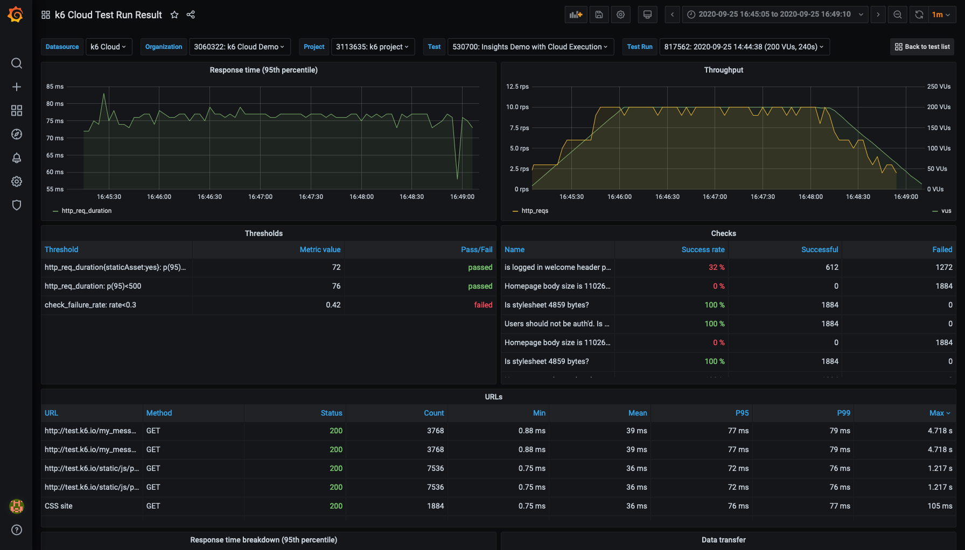Open the 1m refresh interval dropdown
This screenshot has width=965, height=550.
click(x=942, y=15)
